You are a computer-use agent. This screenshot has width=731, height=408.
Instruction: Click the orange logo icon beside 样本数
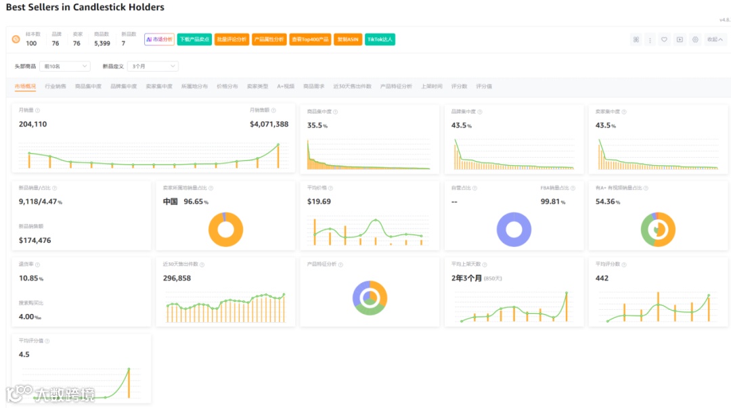point(16,39)
